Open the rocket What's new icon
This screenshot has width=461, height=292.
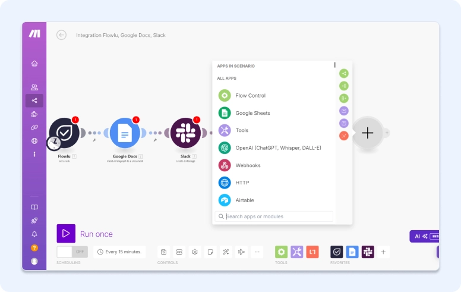pos(34,221)
